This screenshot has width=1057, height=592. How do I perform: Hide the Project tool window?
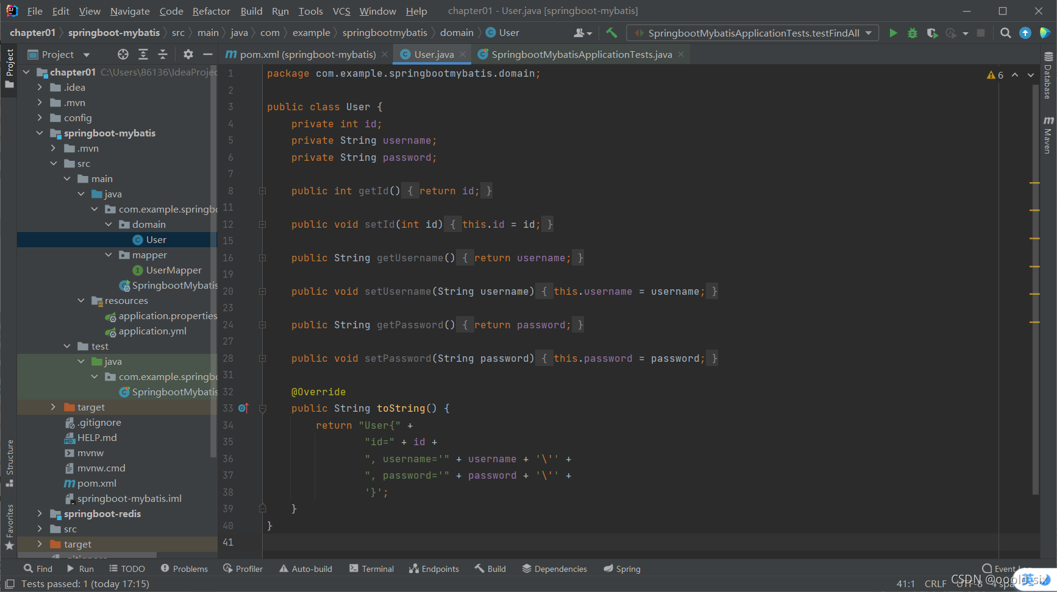tap(208, 54)
